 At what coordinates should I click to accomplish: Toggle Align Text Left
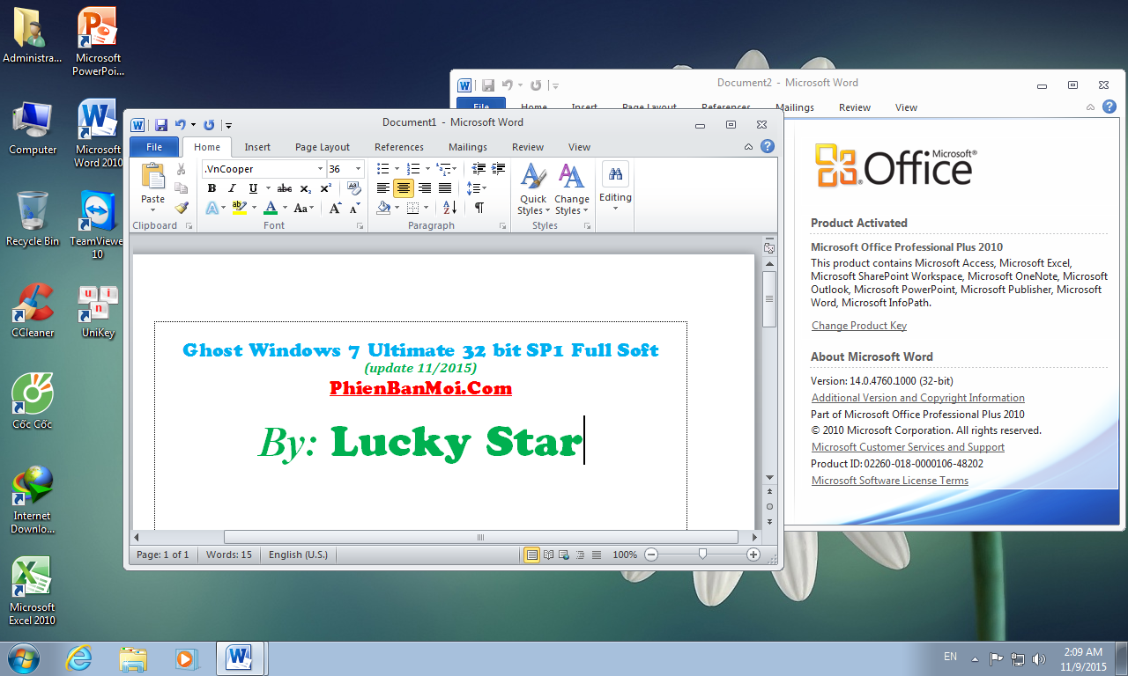(x=383, y=188)
